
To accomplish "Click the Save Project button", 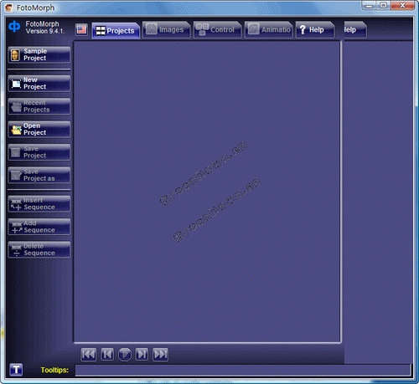I will (39, 152).
